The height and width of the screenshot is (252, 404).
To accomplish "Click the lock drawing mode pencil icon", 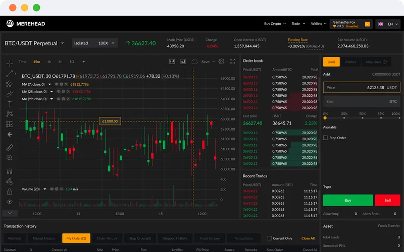I will (10, 181).
